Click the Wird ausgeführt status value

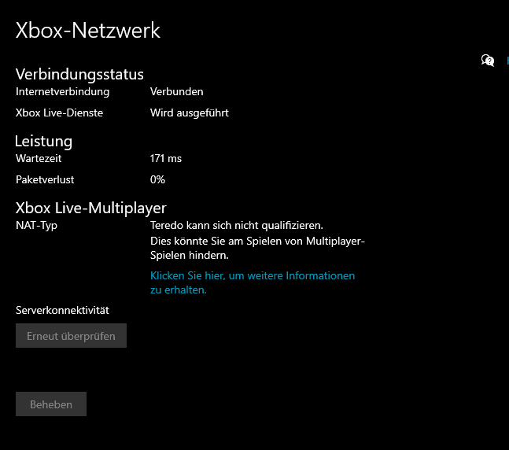coord(190,112)
